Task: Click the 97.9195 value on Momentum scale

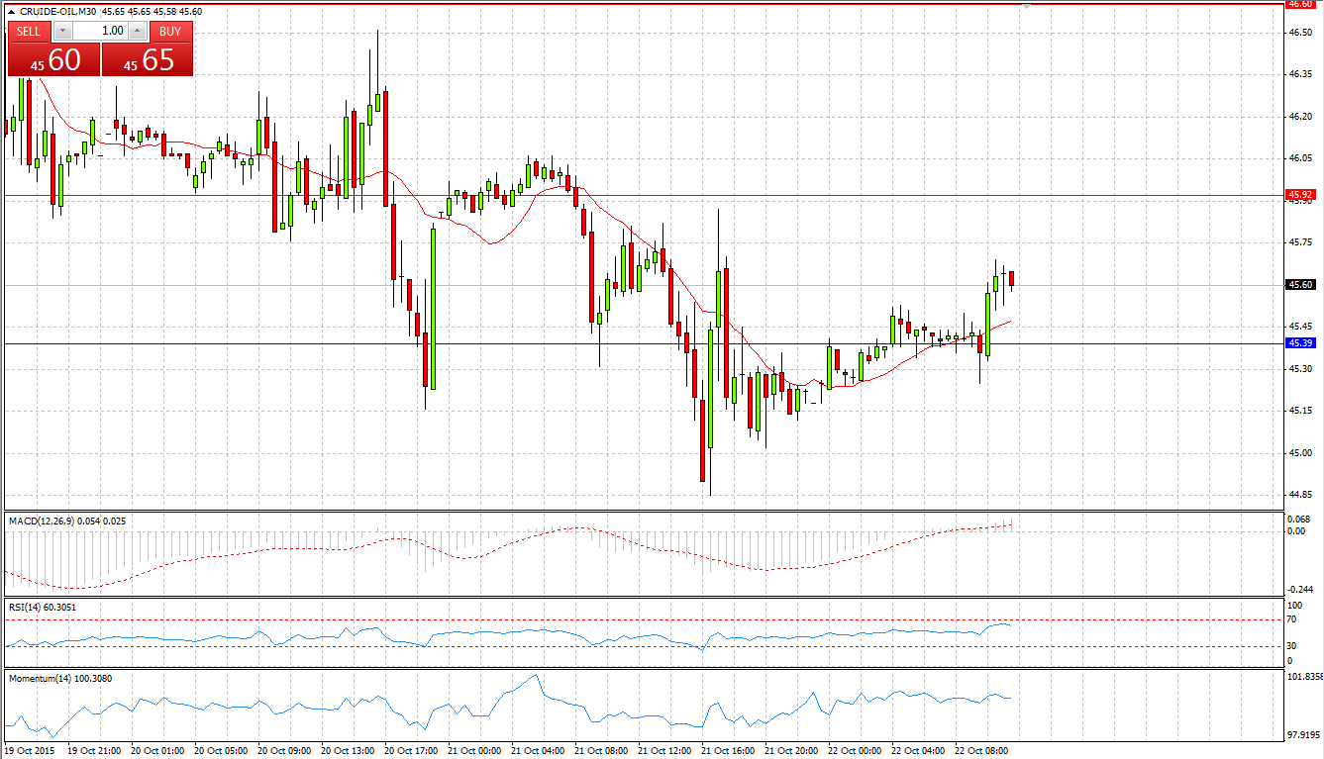Action: pyautogui.click(x=1303, y=734)
